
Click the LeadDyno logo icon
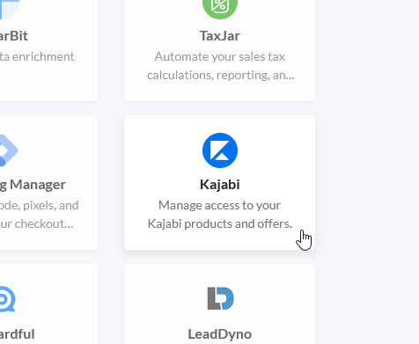(220, 298)
